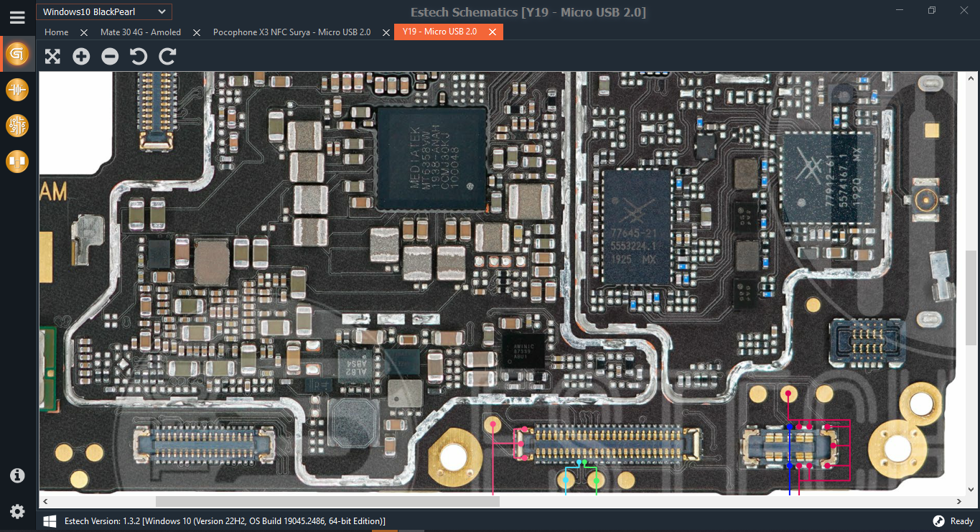The image size is (980, 532).
Task: Select the Y19 - Micro USB 2.0 tab
Action: tap(439, 32)
